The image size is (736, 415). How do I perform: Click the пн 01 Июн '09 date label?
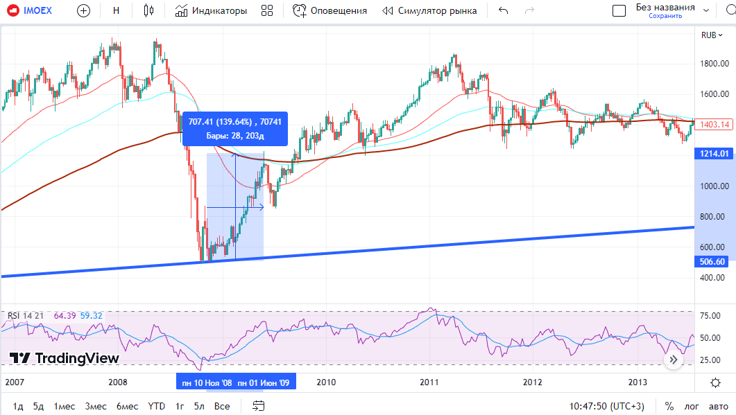[x=264, y=383]
